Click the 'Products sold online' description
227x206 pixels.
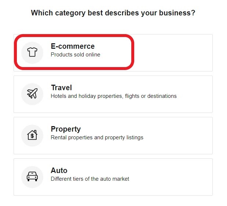tap(75, 55)
